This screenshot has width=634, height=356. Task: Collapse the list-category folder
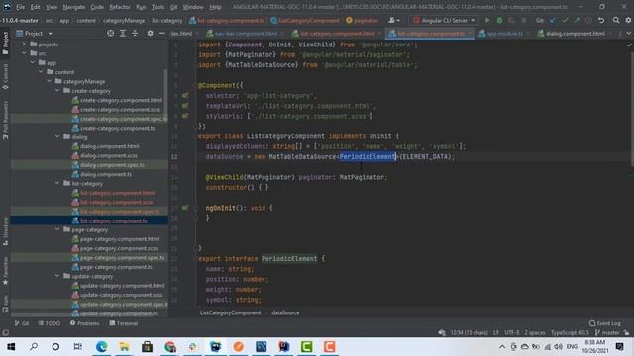pos(57,183)
